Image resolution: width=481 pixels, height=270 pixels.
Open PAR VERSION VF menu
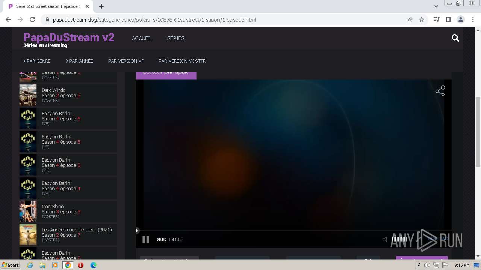pos(126,61)
